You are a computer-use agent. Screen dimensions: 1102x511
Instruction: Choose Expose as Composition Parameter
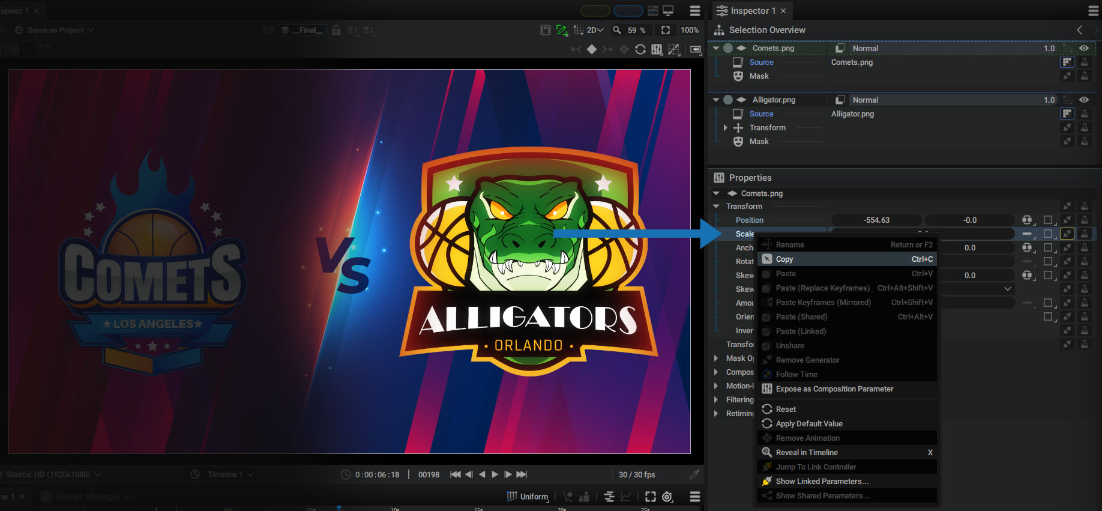tap(847, 389)
